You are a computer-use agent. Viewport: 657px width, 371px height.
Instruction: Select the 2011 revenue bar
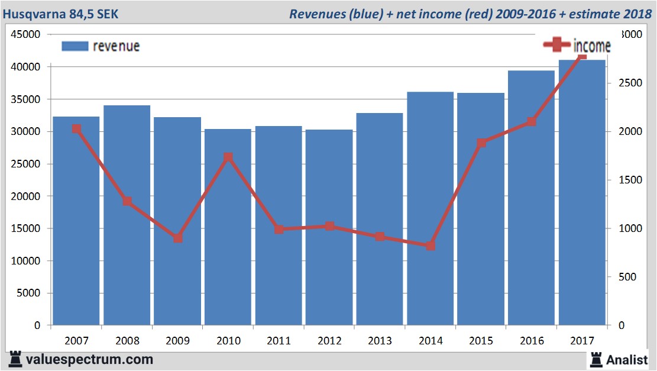coord(279,225)
